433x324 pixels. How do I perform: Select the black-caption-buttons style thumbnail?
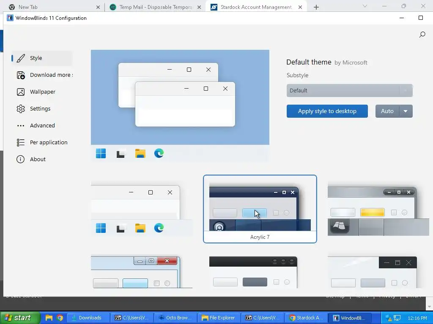[x=372, y=272]
